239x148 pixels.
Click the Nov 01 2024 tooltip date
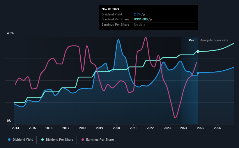point(111,9)
